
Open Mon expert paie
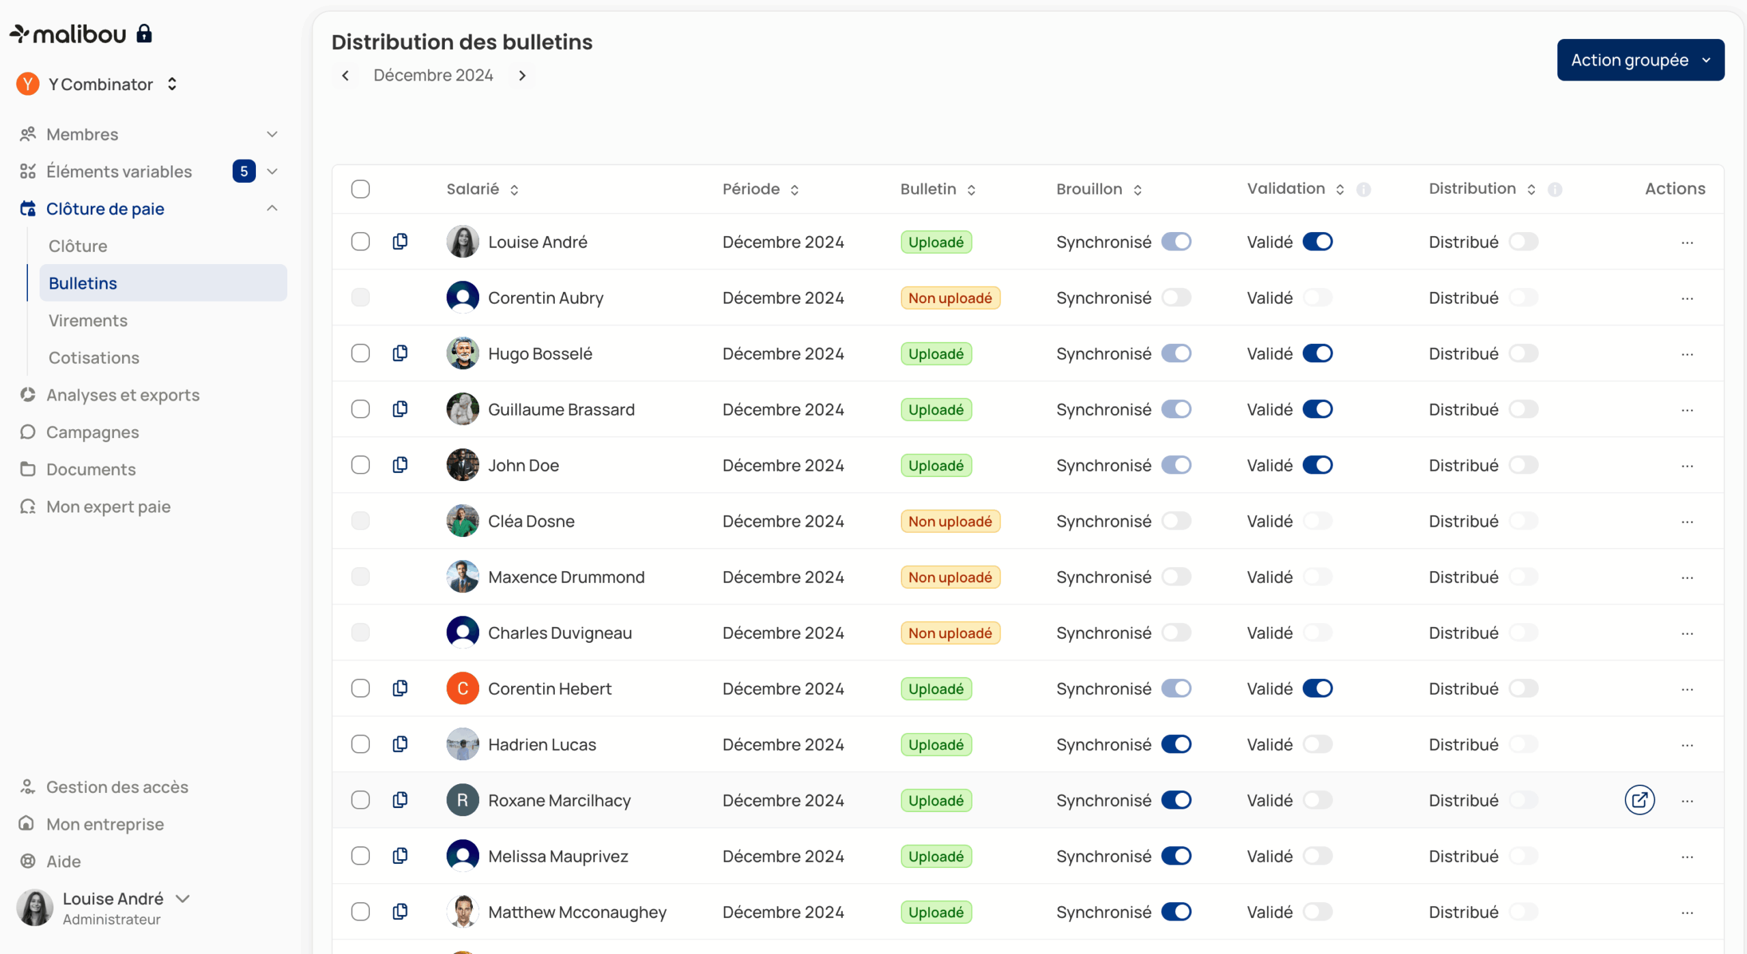point(108,506)
